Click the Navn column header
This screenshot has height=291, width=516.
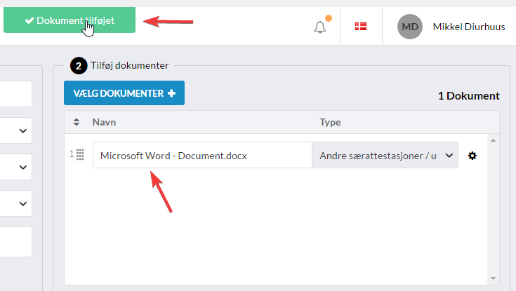(104, 122)
